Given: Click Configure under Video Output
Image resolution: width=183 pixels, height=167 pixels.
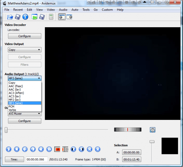Looking at the screenshot, I should point(24,57).
